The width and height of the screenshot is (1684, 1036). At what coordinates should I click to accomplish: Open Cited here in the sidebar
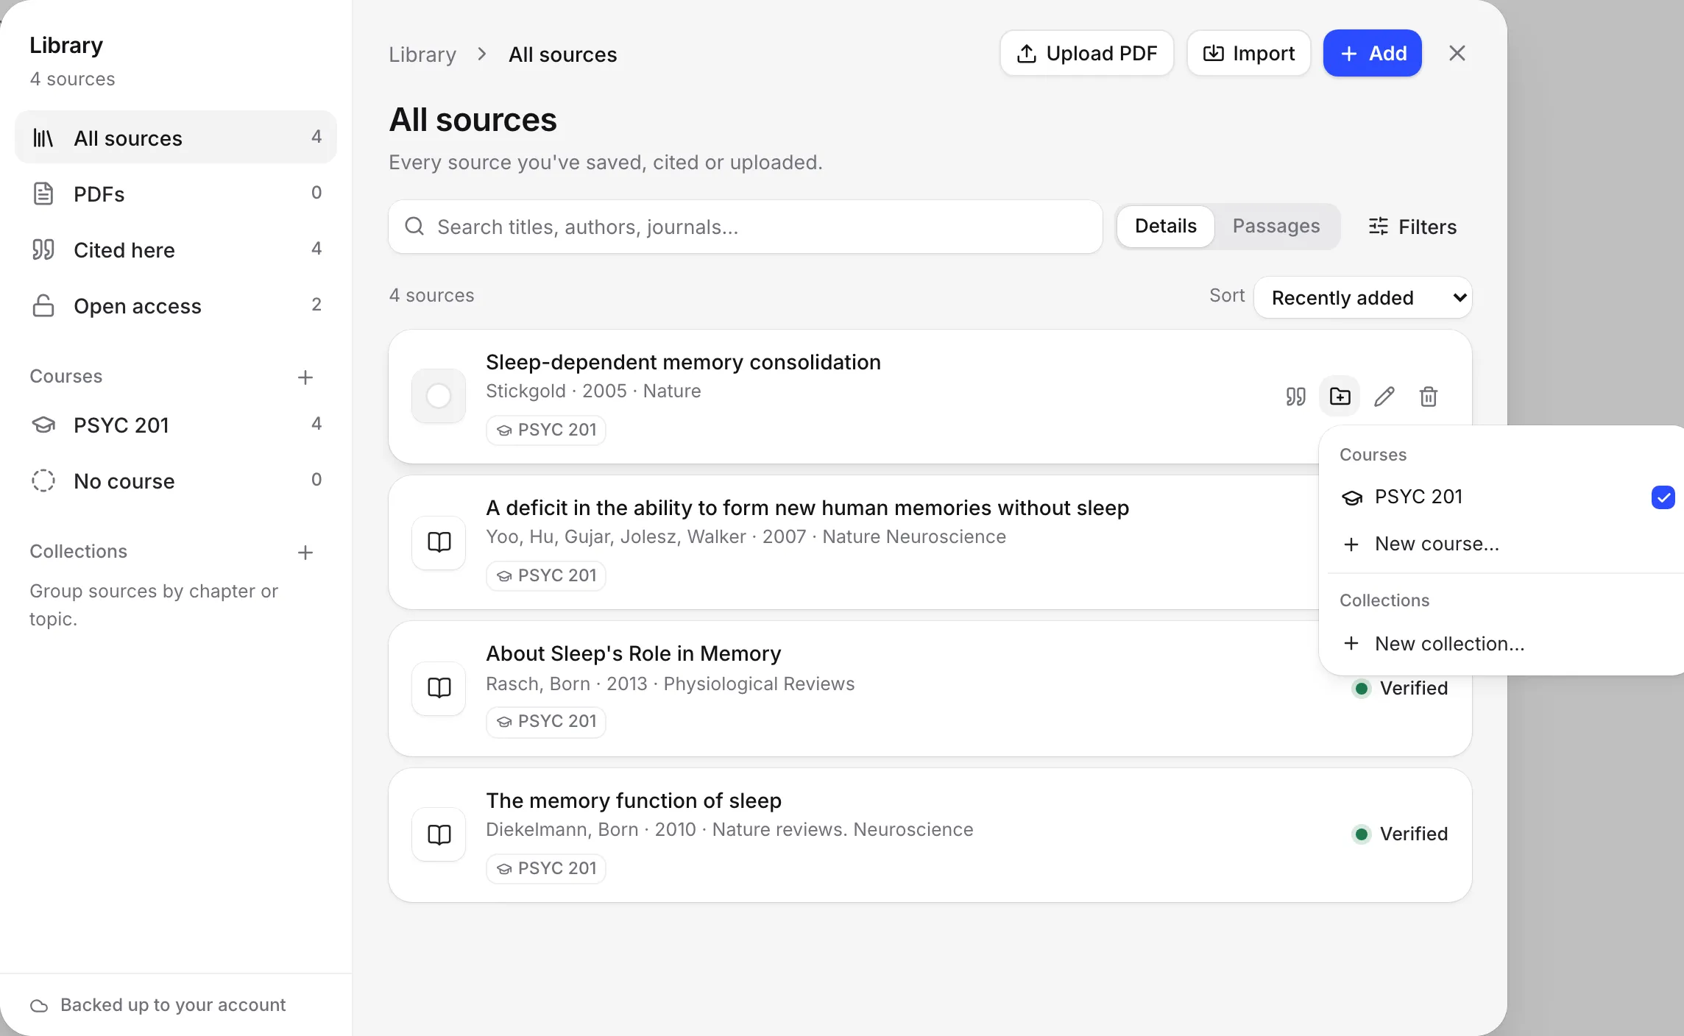[x=176, y=249]
